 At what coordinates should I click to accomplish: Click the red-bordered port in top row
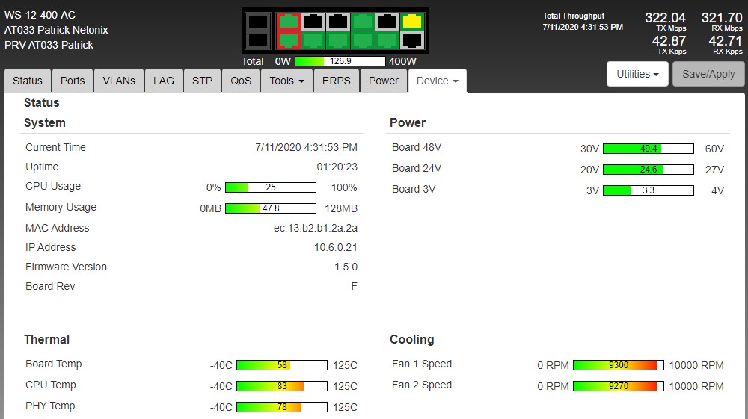[x=288, y=22]
